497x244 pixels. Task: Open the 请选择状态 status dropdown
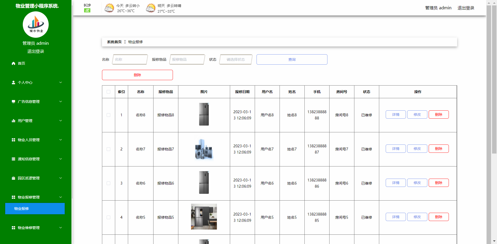click(235, 59)
